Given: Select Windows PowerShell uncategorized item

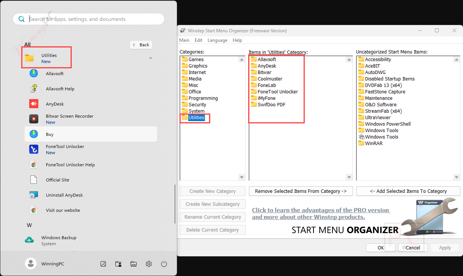Looking at the screenshot, I should pos(384,124).
